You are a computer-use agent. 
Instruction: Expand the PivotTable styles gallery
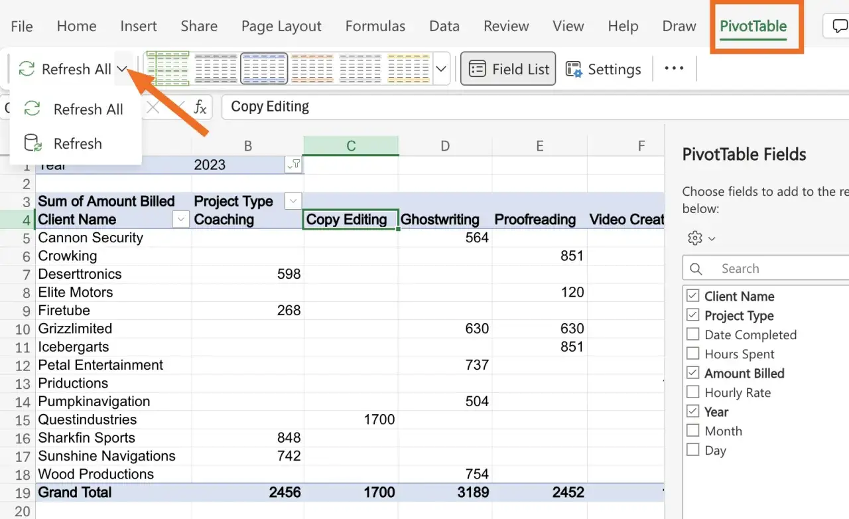click(x=442, y=69)
